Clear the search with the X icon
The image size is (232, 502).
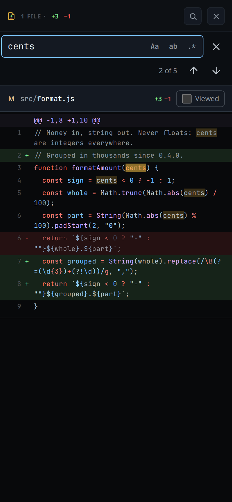coord(216,47)
